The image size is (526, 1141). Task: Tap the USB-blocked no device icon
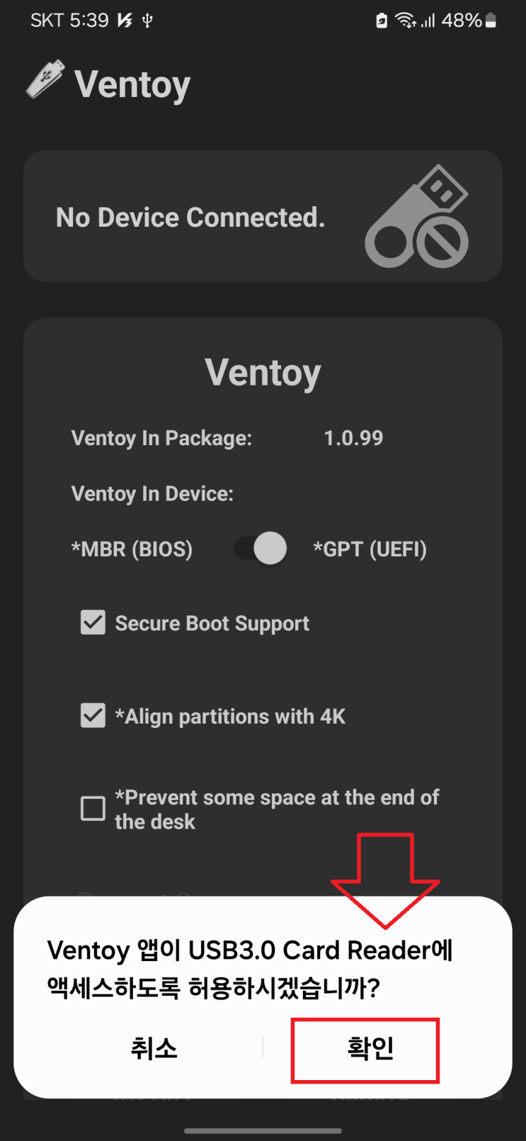(418, 218)
